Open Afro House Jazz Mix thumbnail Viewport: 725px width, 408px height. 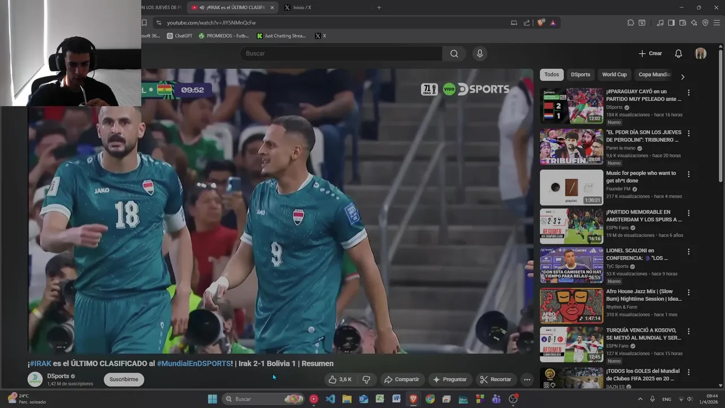[x=571, y=305]
